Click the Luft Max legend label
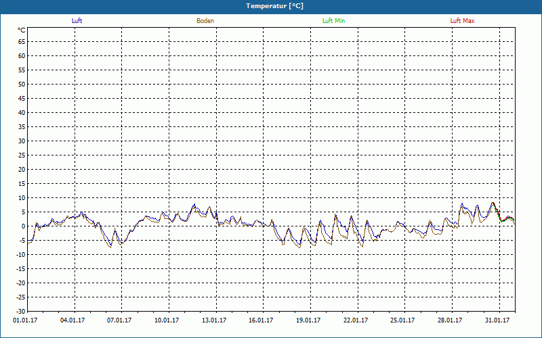 tap(462, 21)
